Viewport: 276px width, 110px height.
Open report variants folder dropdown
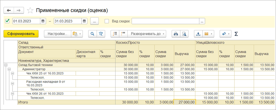(77, 34)
